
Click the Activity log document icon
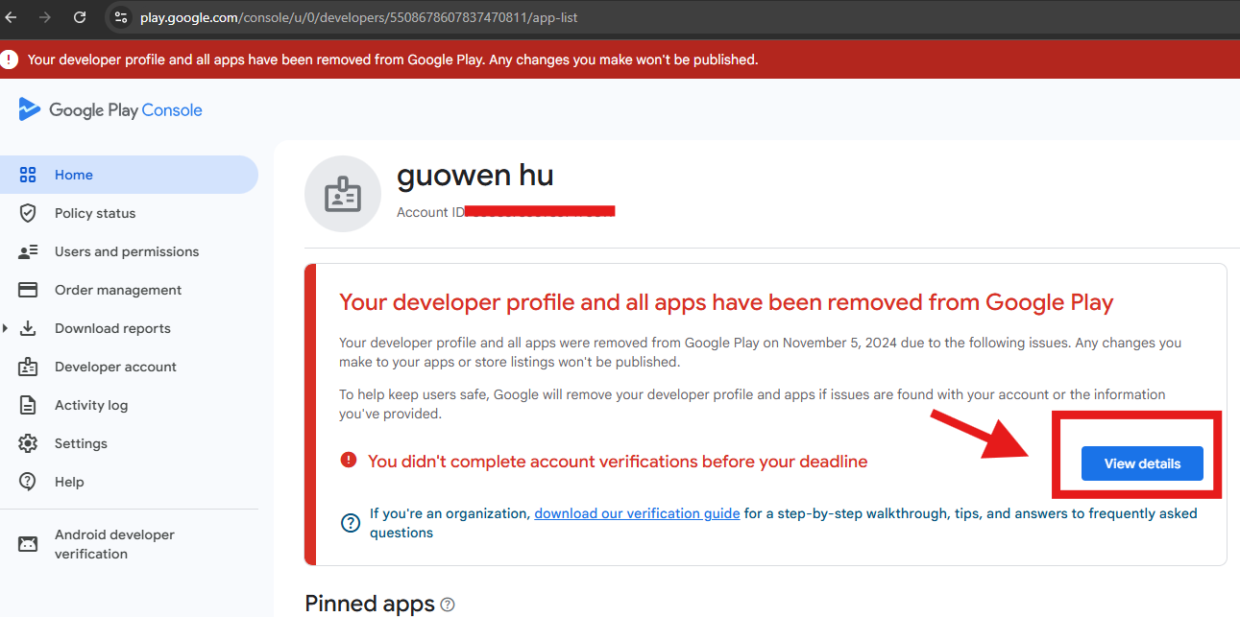(28, 405)
